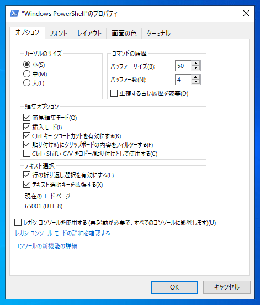Select the オプション tab
The height and width of the screenshot is (305, 260).
[28, 33]
